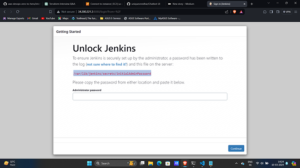The image size is (300, 168).
Task: Click the VPN button
Action: point(287,12)
